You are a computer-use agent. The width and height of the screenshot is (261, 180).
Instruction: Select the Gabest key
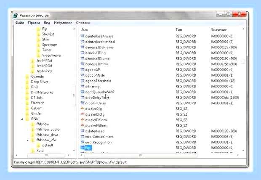tap(36, 109)
